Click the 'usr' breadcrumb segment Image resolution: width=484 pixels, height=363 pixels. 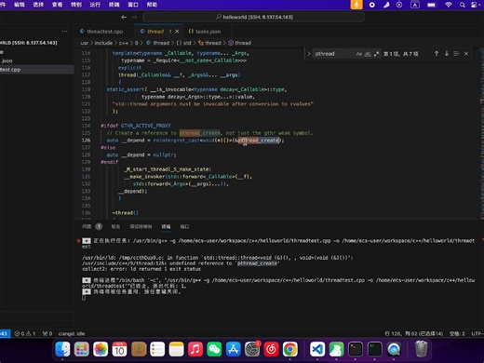click(x=85, y=43)
